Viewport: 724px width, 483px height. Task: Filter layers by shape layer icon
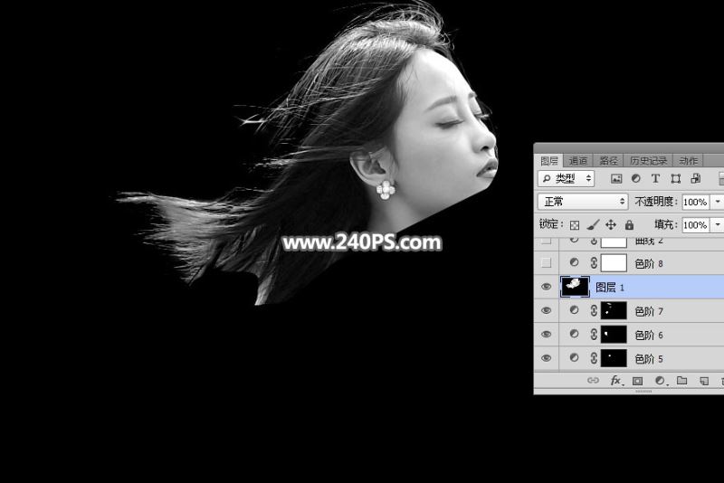(675, 178)
